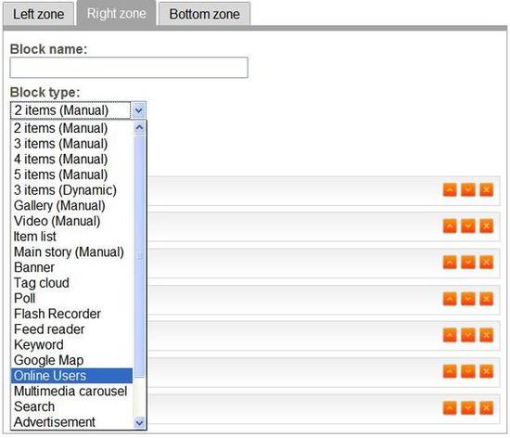510x438 pixels.
Task: Choose Multimedia carousel block type
Action: pos(71,392)
